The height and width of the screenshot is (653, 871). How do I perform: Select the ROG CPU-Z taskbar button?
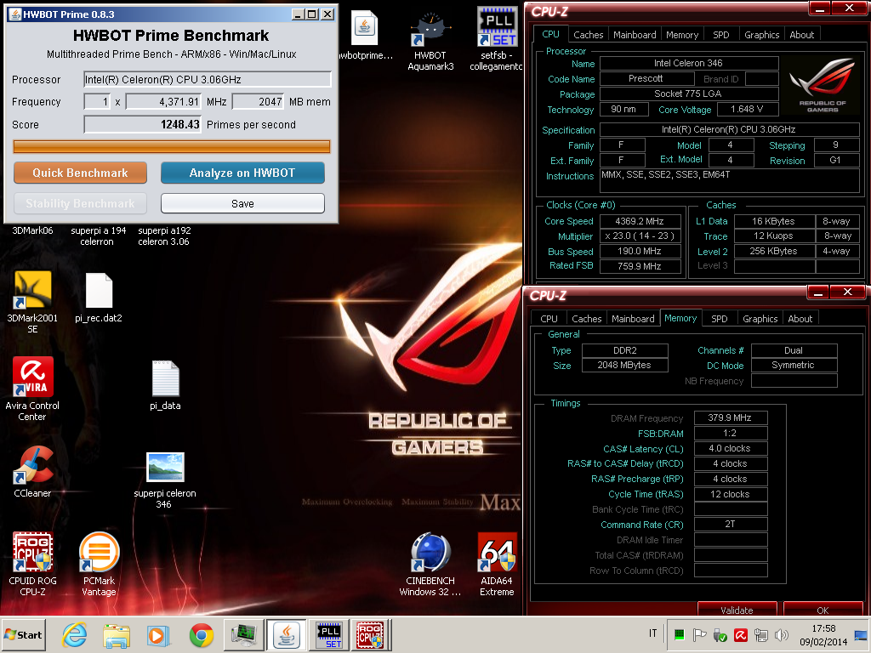point(371,634)
